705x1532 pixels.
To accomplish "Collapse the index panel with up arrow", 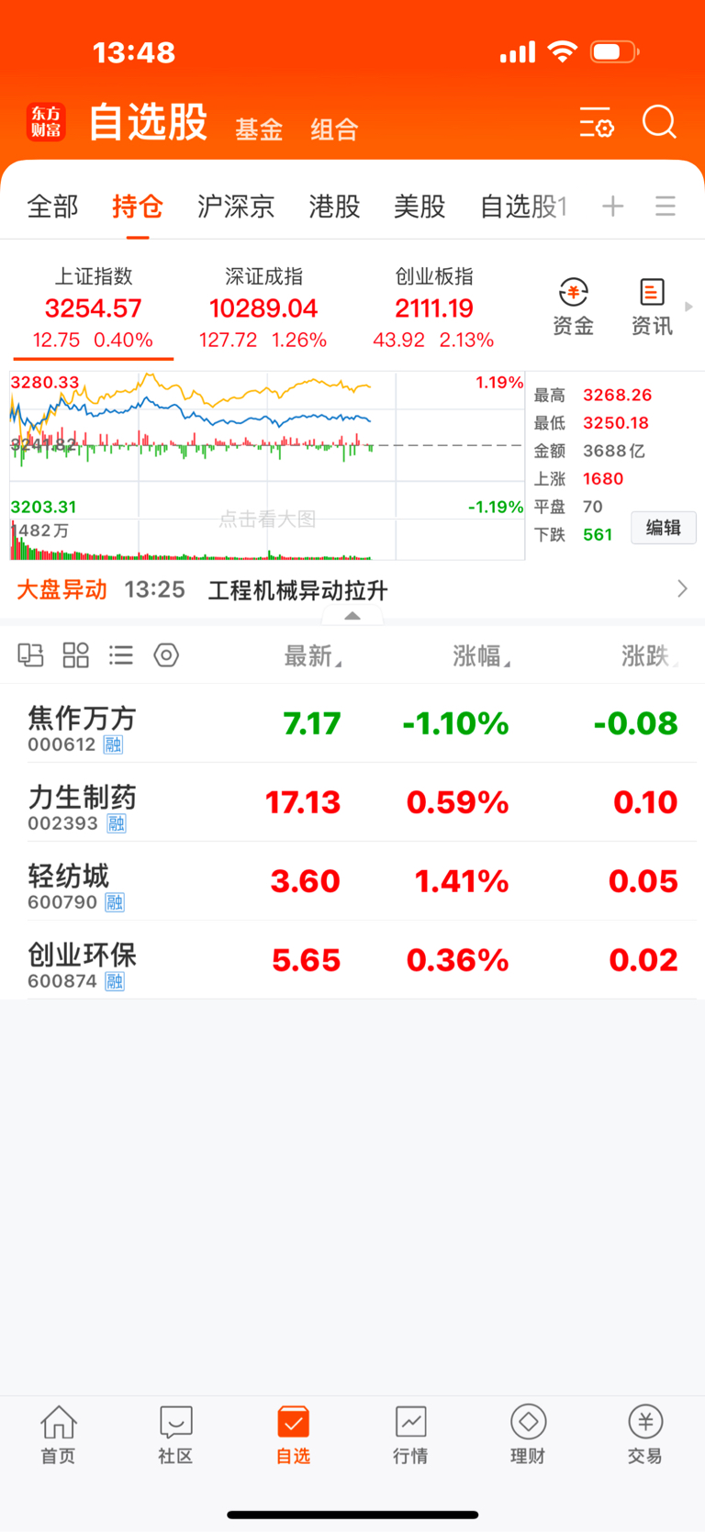I will point(352,616).
